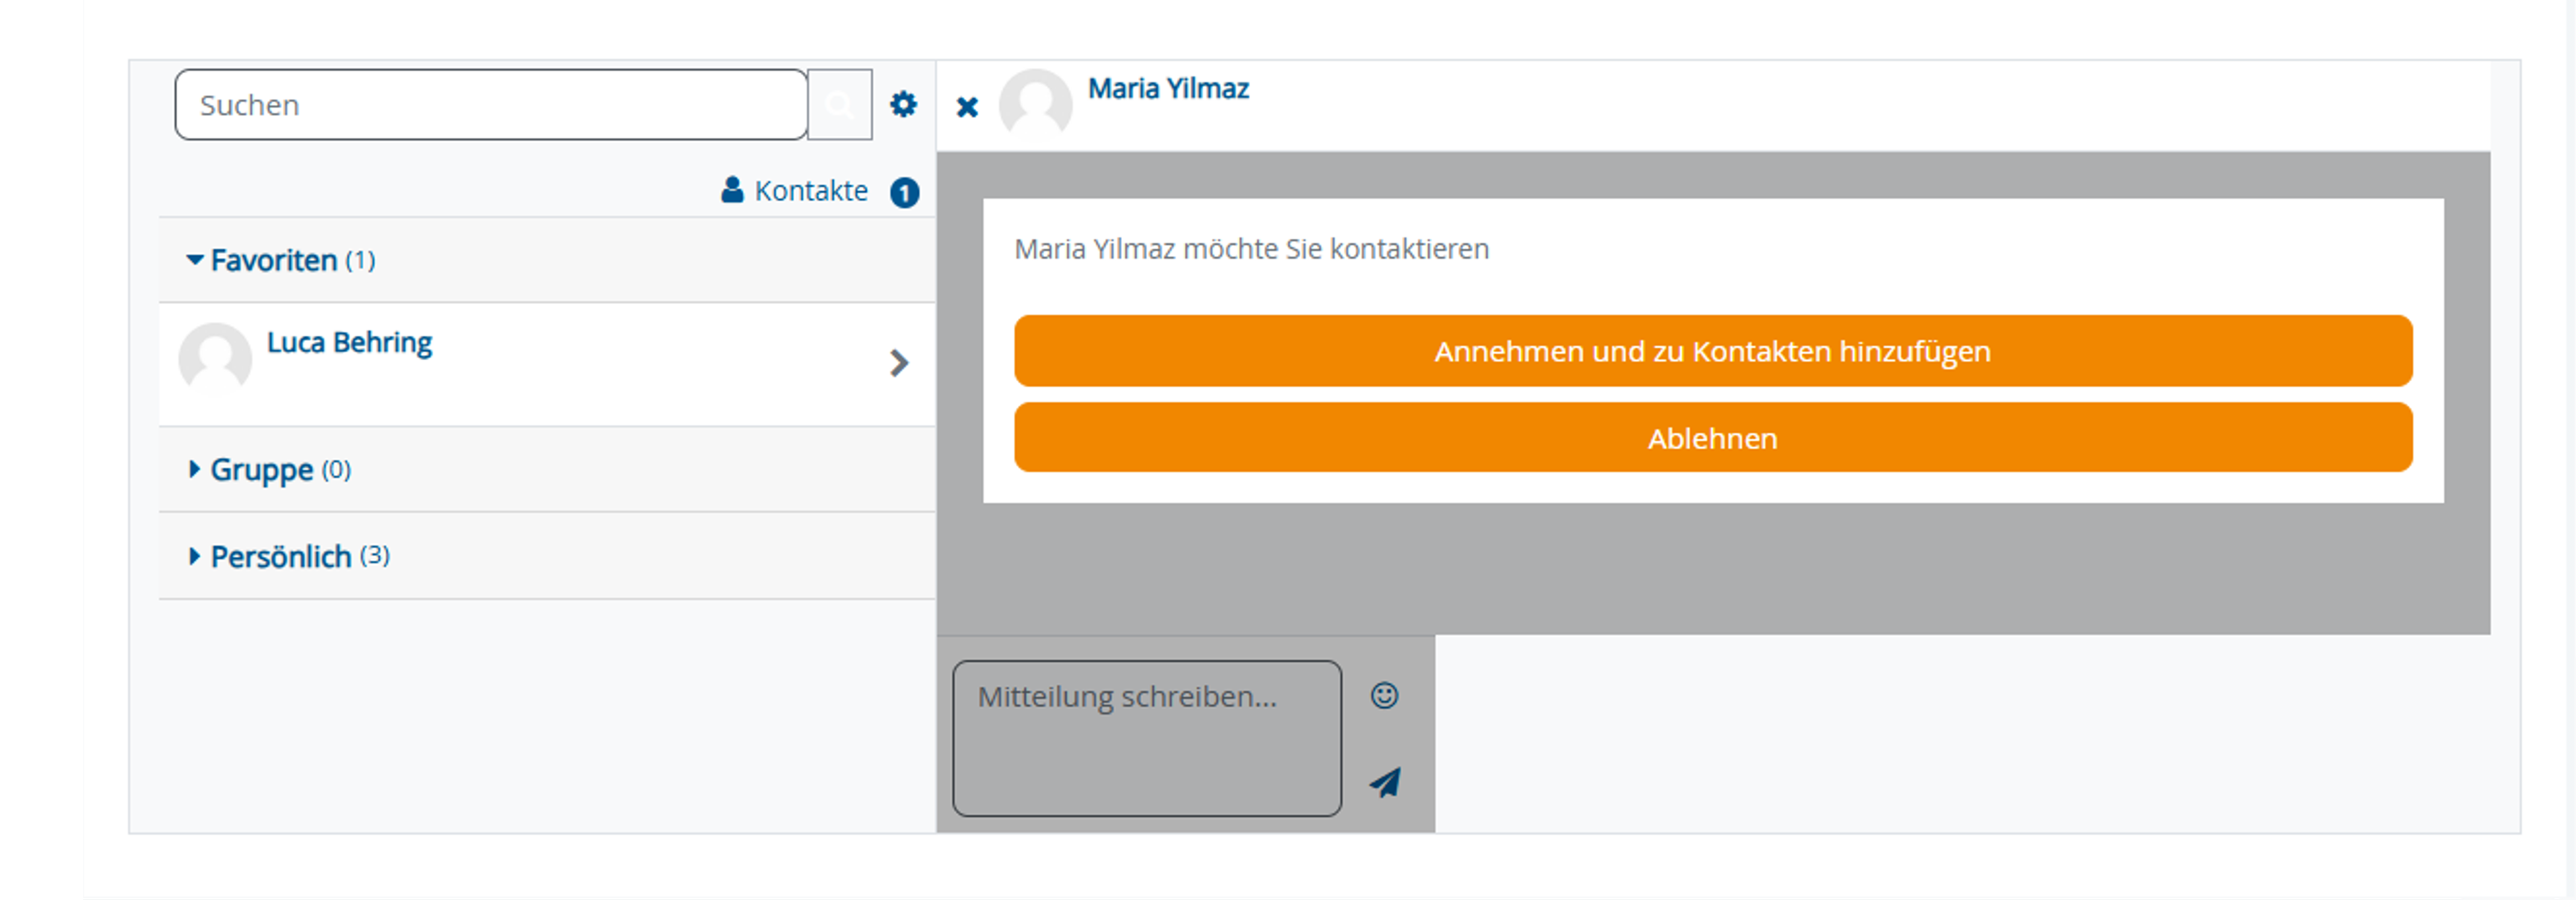
Task: Close the Maria Yilmaz conversation with the X
Action: [x=966, y=107]
